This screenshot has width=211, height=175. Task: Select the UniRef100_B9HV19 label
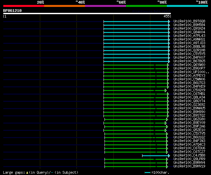(x=189, y=166)
